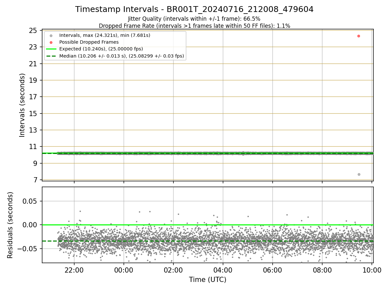Click the Time (UTC) x-axis label
Screen dimensions: 389x291
click(208, 280)
